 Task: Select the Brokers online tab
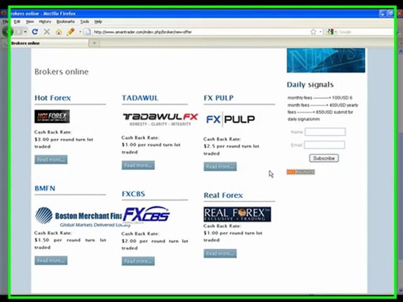pyautogui.click(x=46, y=43)
